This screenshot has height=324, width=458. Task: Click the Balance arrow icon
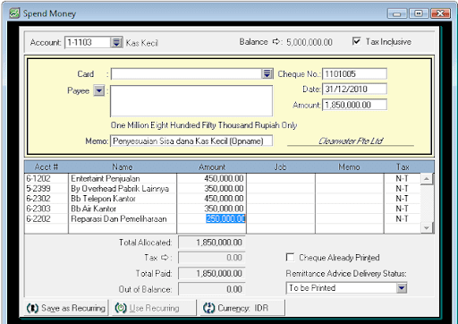coord(276,42)
